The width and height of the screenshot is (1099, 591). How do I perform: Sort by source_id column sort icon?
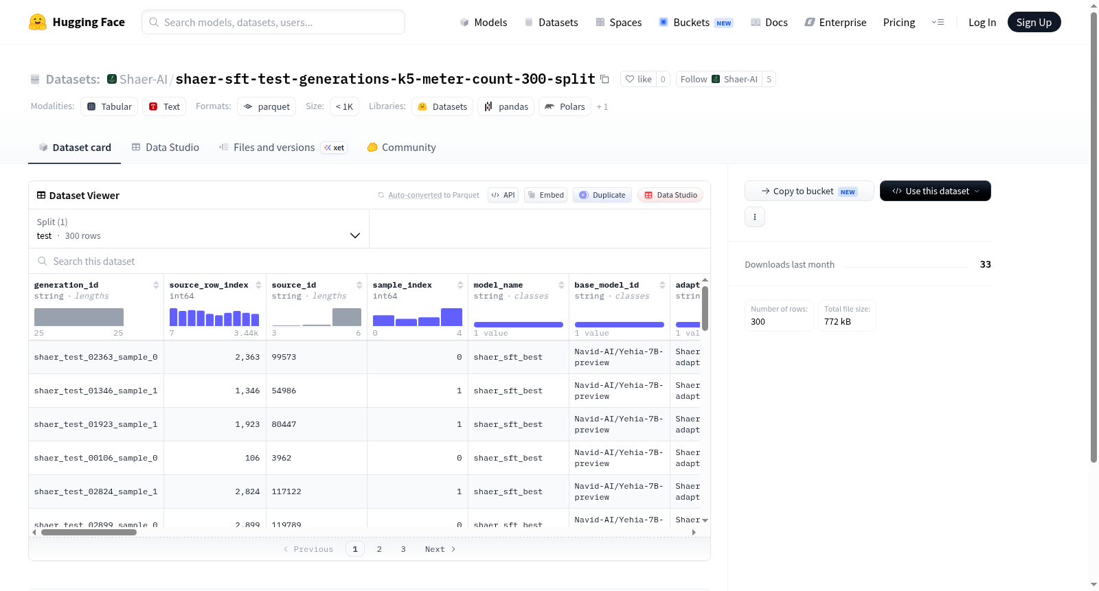pos(359,285)
